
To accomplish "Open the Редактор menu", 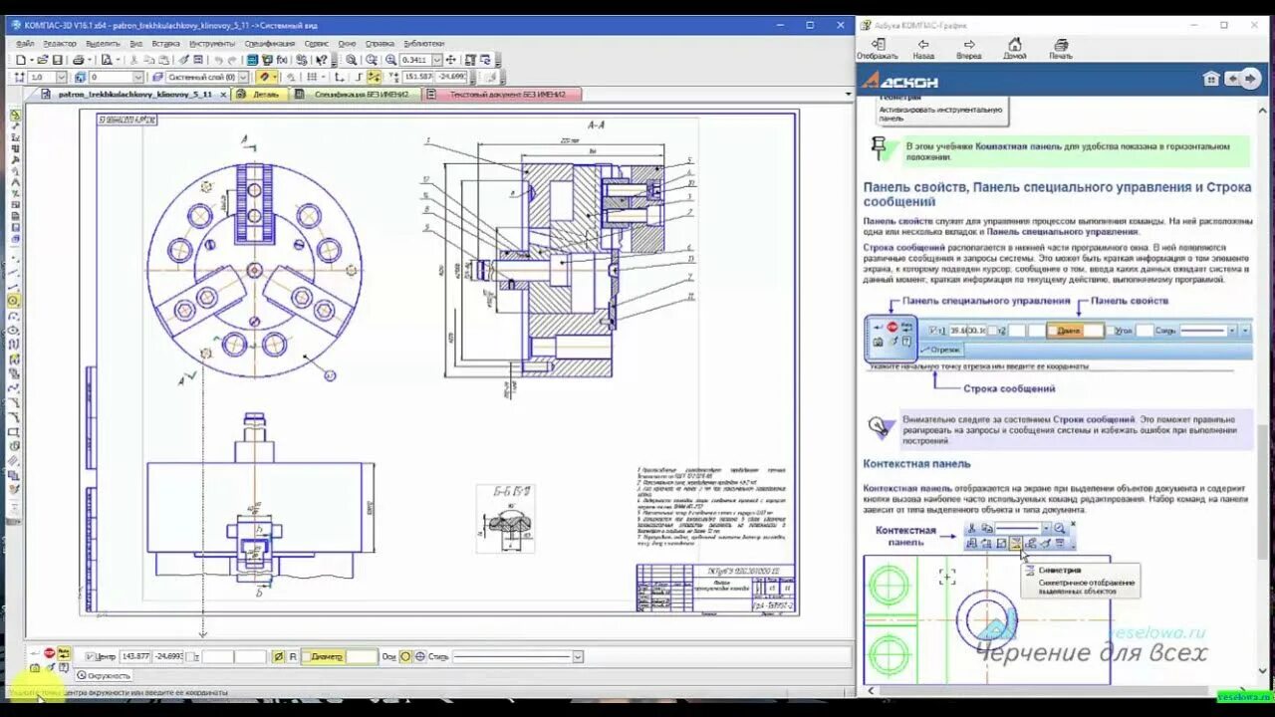I will (x=60, y=44).
